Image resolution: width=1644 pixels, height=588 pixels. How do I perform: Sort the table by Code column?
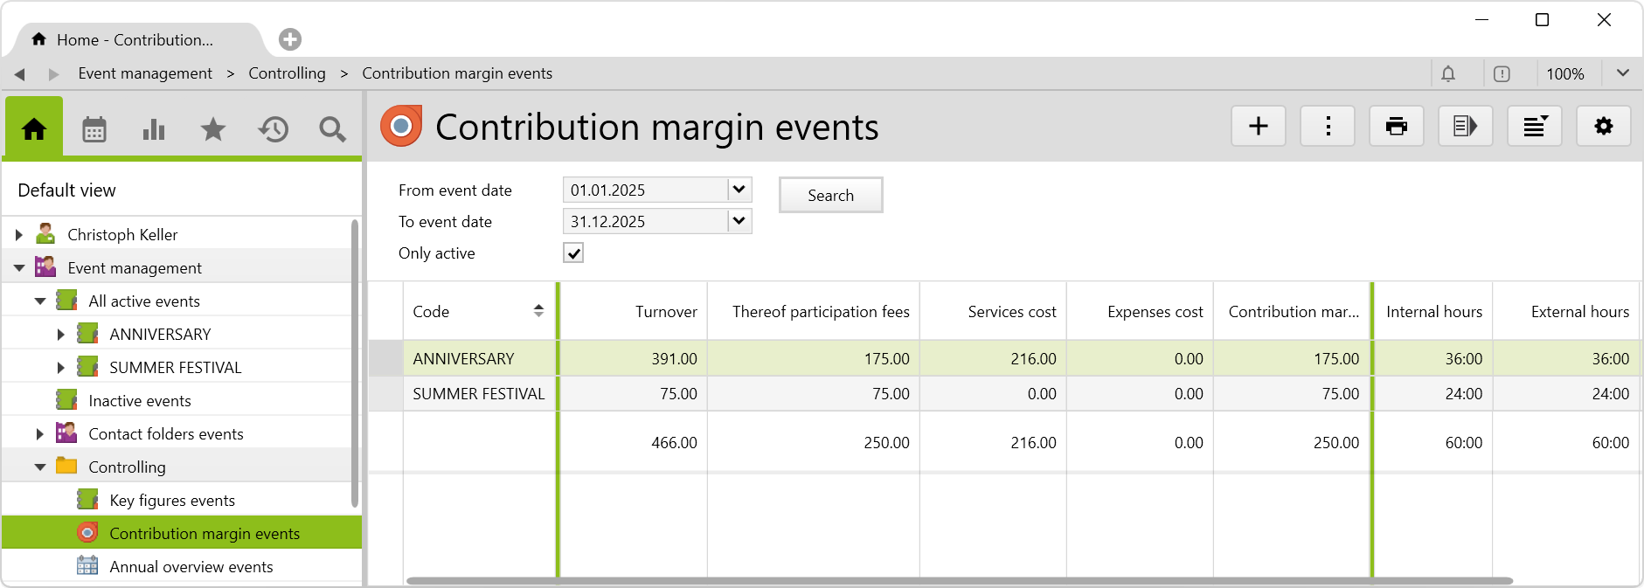click(x=538, y=311)
